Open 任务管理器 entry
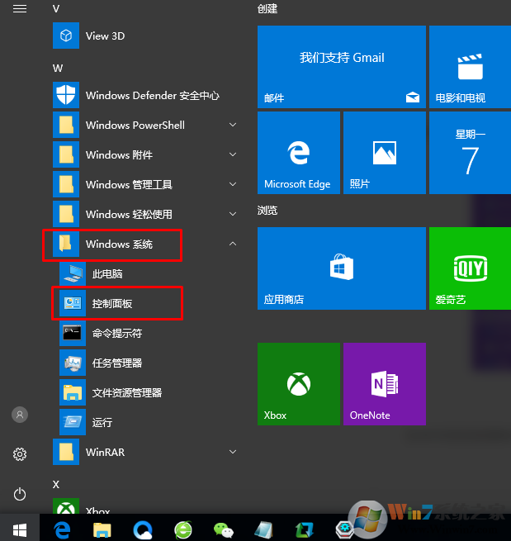Viewport: 511px width, 541px height. [116, 363]
